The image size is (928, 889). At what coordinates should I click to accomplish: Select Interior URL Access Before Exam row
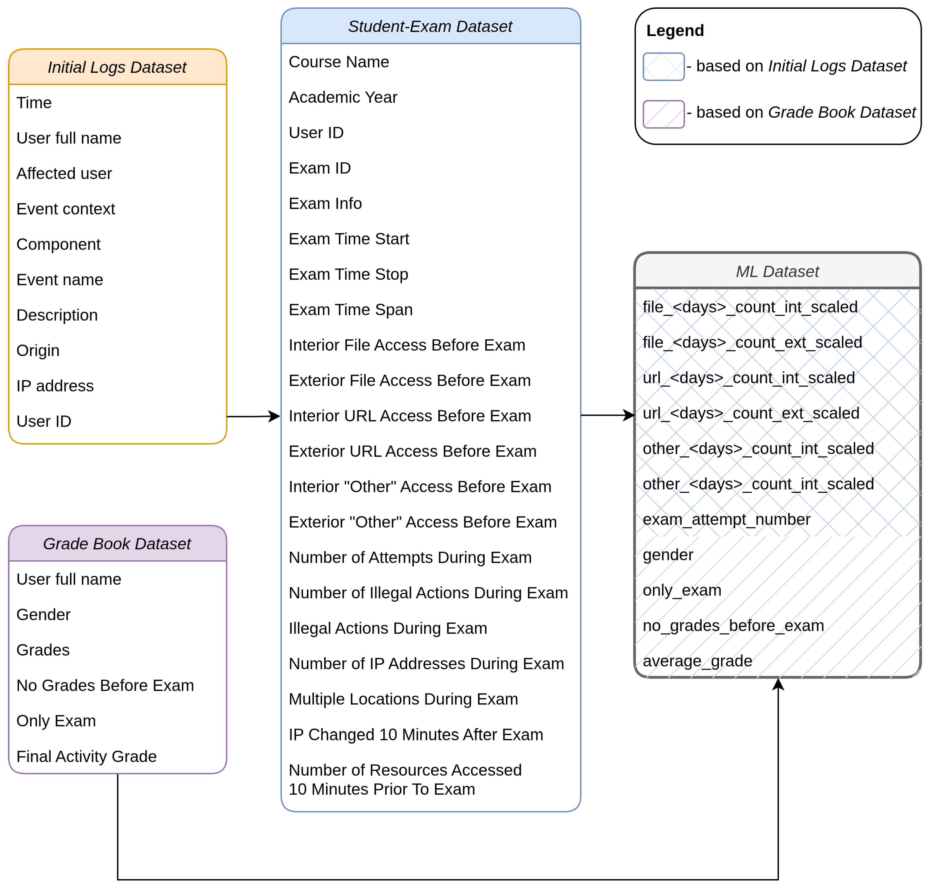pyautogui.click(x=410, y=415)
